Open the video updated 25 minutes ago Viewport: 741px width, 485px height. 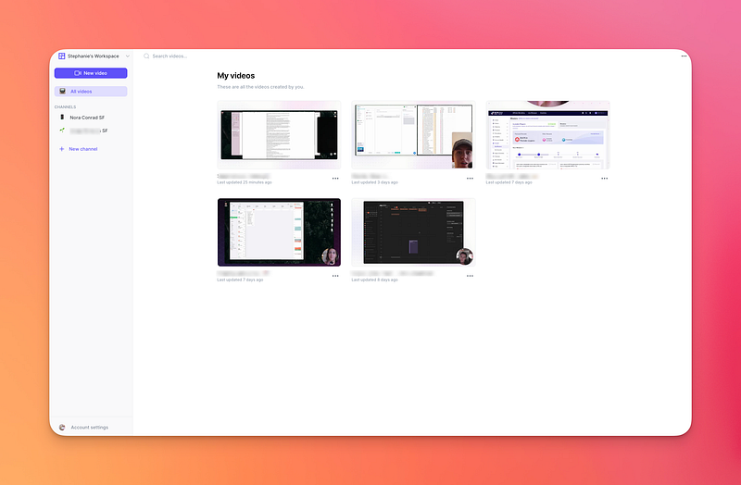pos(279,135)
